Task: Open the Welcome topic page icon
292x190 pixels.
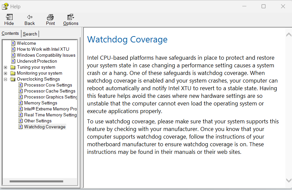Action: point(13,43)
